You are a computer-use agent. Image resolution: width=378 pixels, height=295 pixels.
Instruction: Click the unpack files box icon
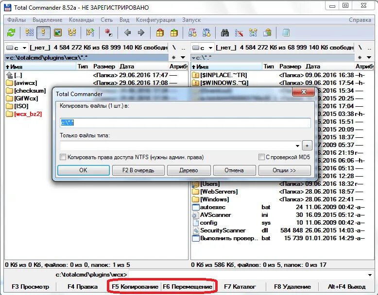pyautogui.click(x=174, y=33)
